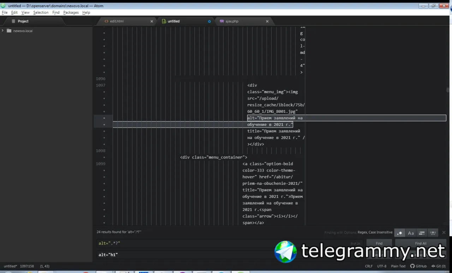Click the span></a> code line

(253, 223)
